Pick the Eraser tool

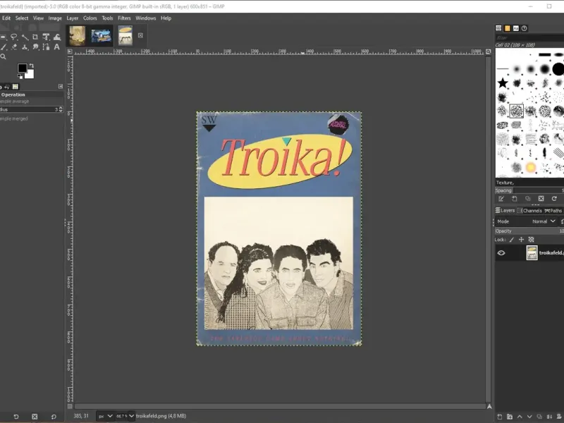pos(14,47)
